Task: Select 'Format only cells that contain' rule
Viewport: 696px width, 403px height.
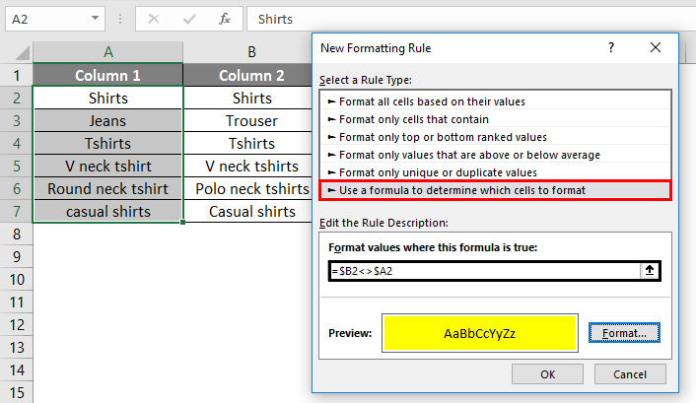Action: pyautogui.click(x=415, y=119)
